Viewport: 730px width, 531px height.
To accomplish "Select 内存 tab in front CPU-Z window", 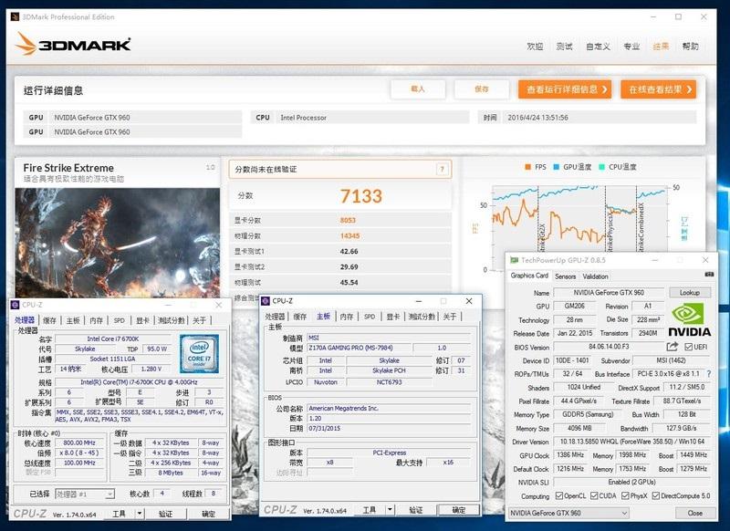I will [x=347, y=317].
